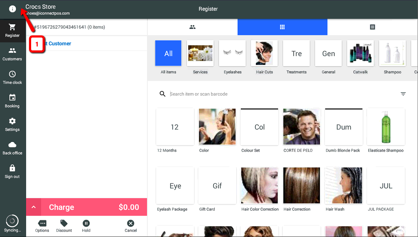Screen dimensions: 418x237
Task: Click the Charge $0.00 button
Action: tap(94, 207)
